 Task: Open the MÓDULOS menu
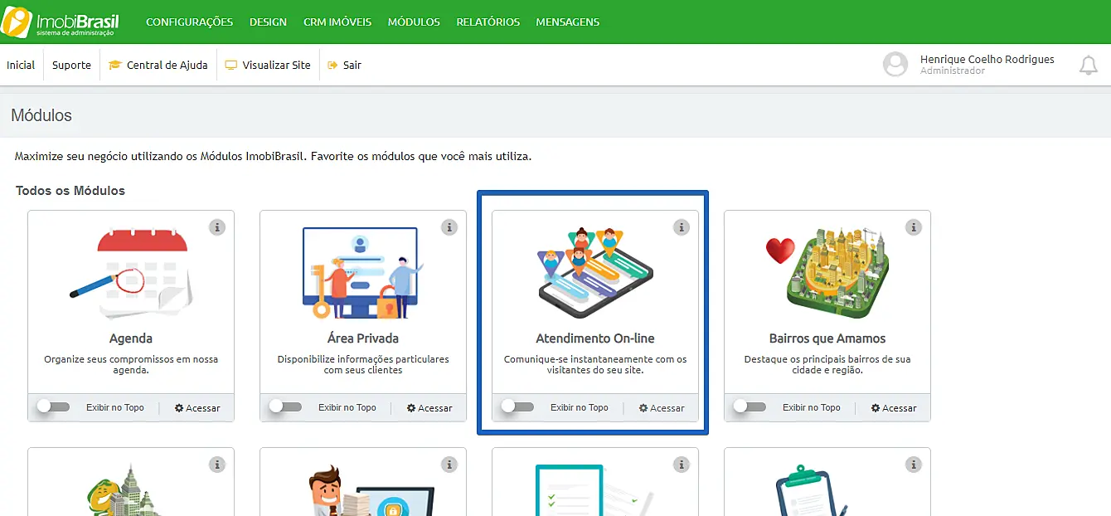414,22
